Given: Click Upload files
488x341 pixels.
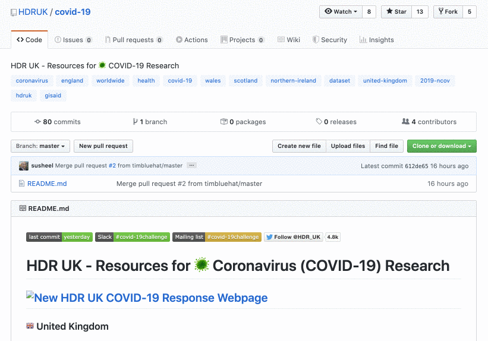Looking at the screenshot, I should (x=348, y=146).
